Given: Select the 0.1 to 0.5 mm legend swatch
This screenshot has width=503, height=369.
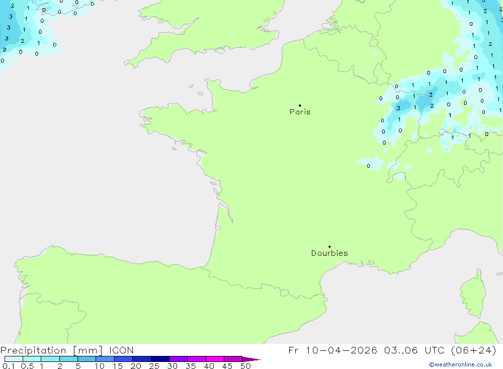Looking at the screenshot, I should [14, 359].
